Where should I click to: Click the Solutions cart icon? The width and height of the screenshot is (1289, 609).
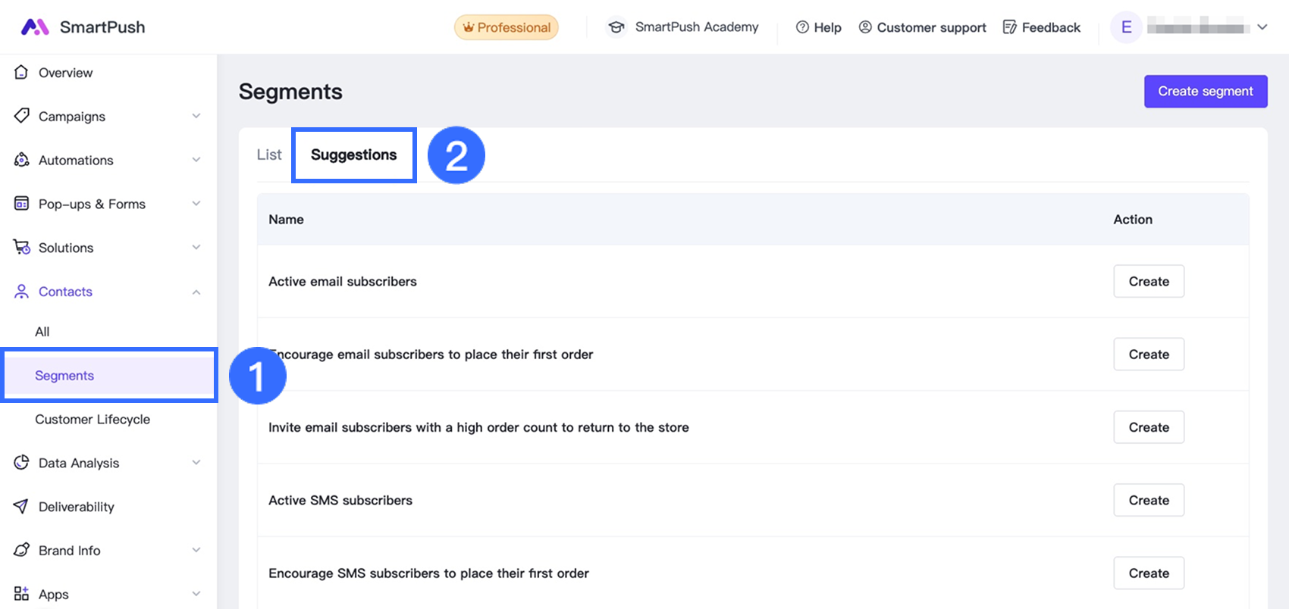(21, 248)
